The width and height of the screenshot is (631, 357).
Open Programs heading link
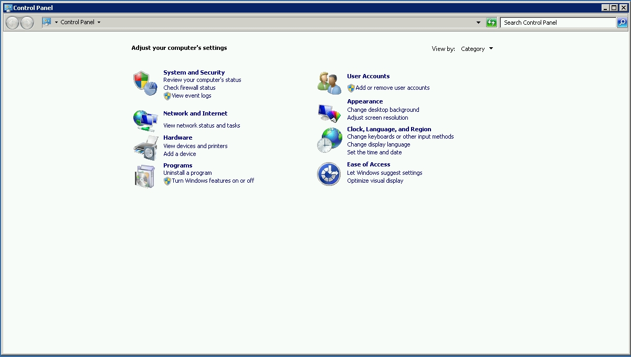[x=178, y=165]
